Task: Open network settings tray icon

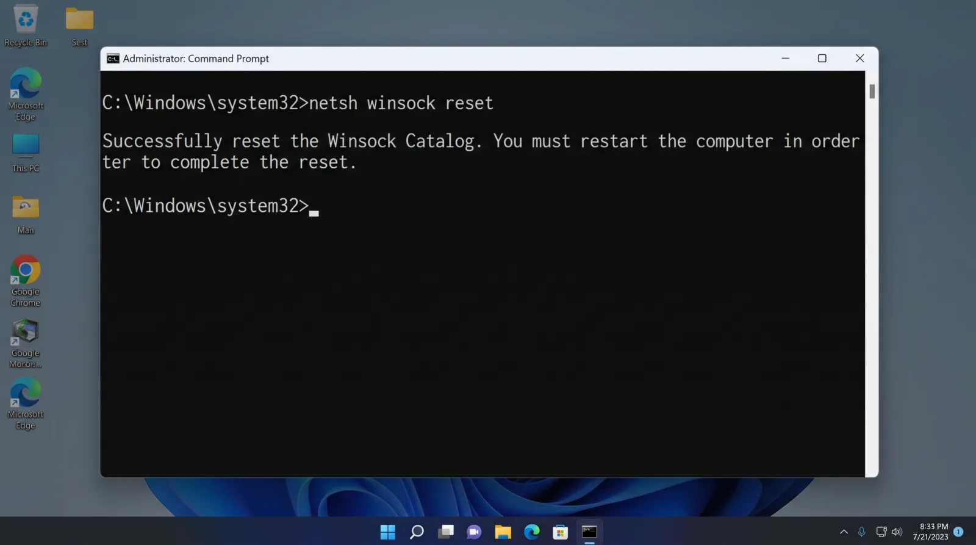Action: tap(881, 532)
